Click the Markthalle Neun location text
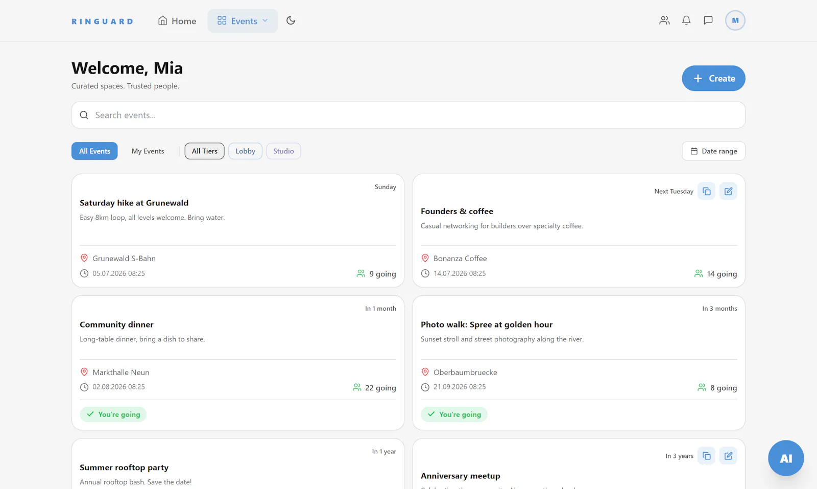Viewport: 817px width, 489px height. [x=121, y=372]
